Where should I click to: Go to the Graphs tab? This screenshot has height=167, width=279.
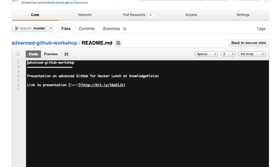(191, 15)
